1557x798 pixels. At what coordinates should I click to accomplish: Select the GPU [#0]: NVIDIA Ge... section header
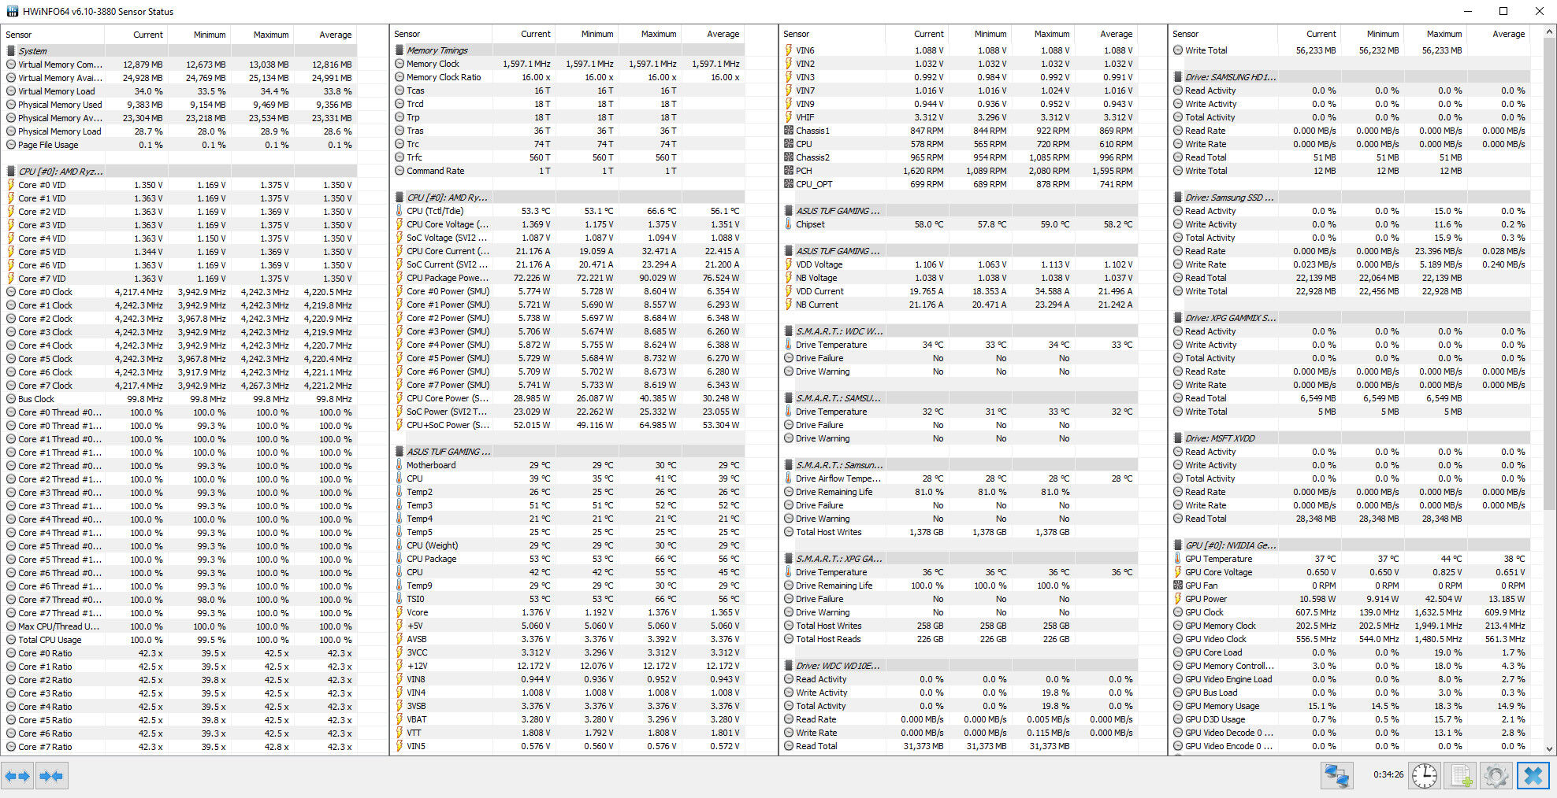1349,545
